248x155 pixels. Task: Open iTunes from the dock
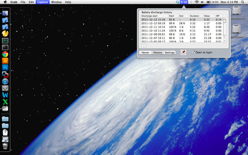[5, 81]
